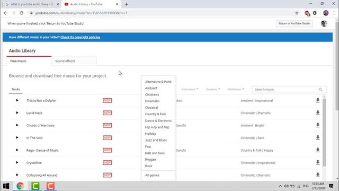Open the Check its copyright policies link
Image resolution: width=339 pixels, height=191 pixels.
coord(80,37)
